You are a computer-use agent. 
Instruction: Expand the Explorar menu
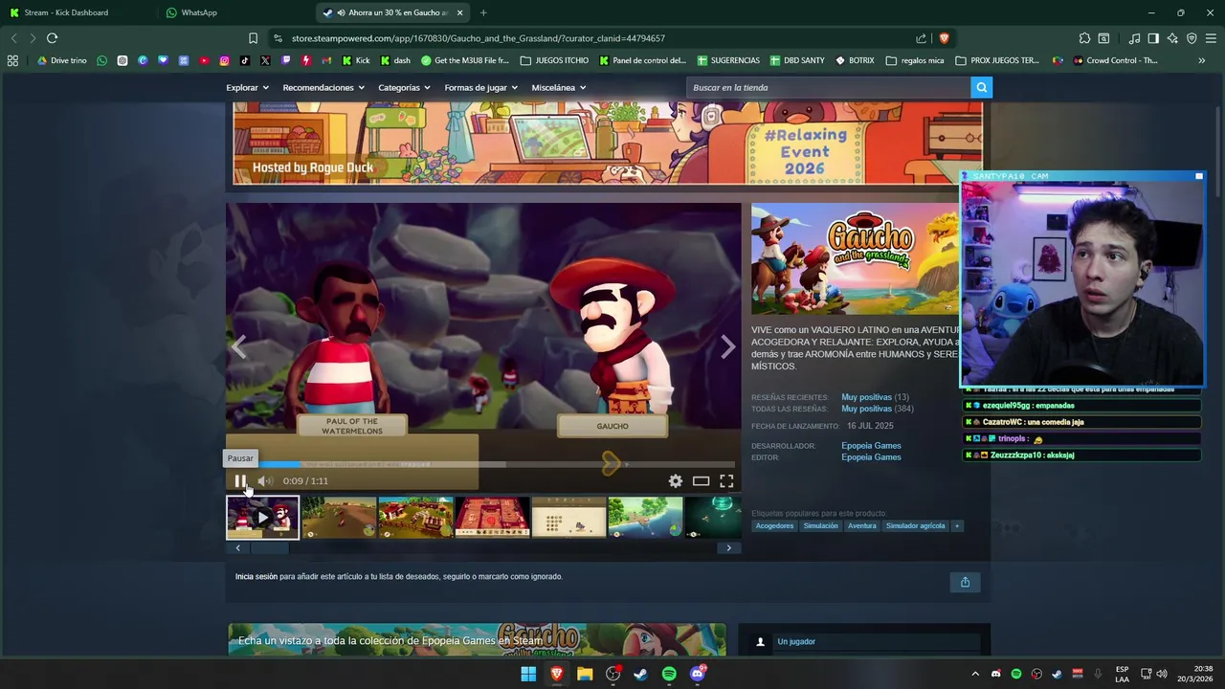click(x=247, y=88)
